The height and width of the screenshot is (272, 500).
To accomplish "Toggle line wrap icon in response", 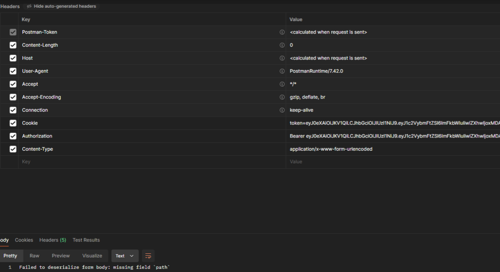I will [x=148, y=256].
